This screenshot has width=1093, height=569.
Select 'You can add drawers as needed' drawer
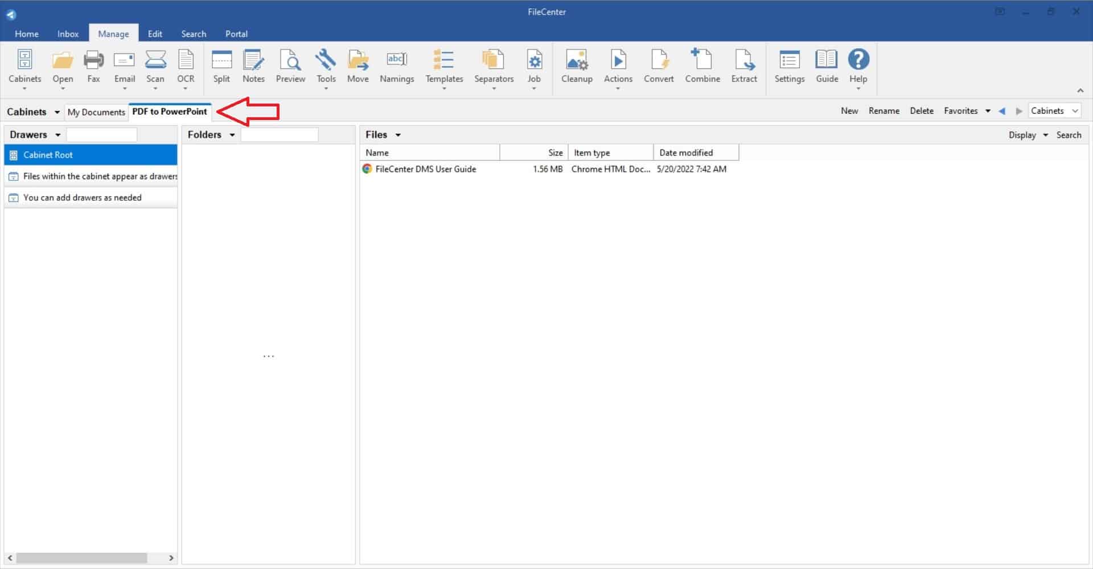click(91, 197)
